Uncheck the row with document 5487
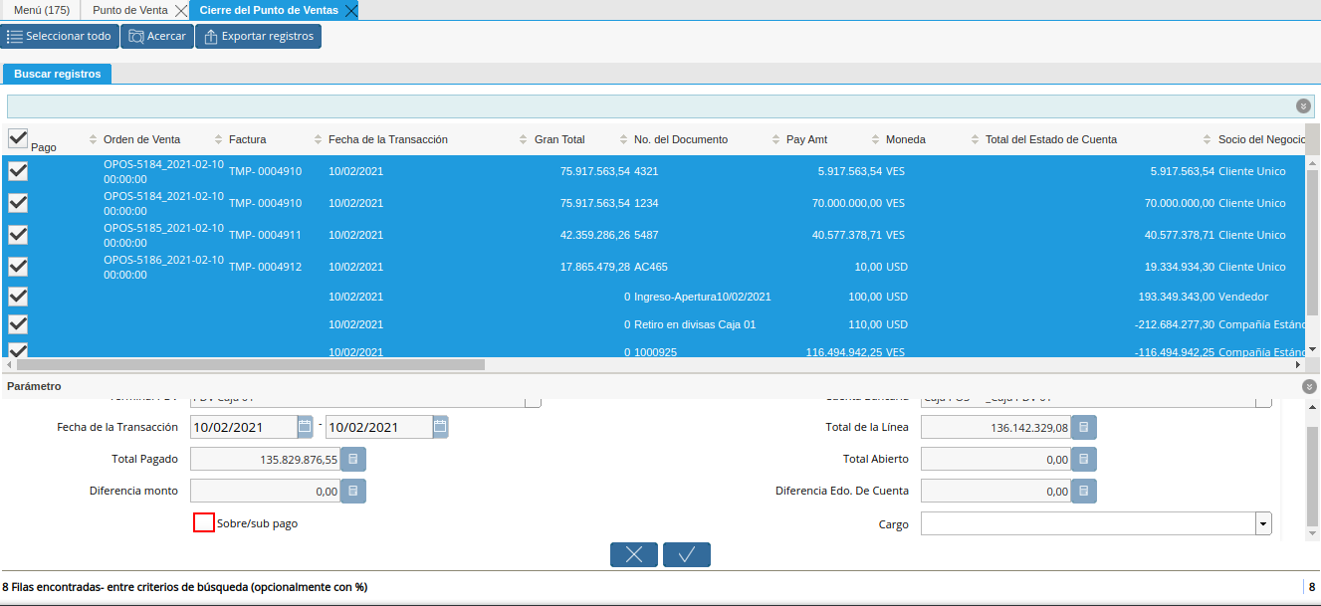 point(18,235)
